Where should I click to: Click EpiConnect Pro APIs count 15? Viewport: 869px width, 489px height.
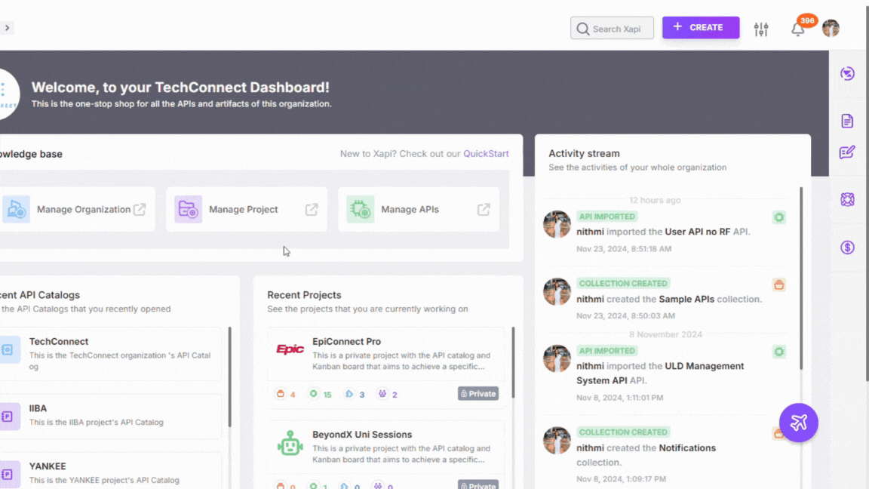[x=321, y=394]
